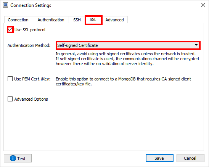Image resolution: width=209 pixels, height=167 pixels.
Task: Uncheck the Use SSL protocol checkbox
Action: [x=10, y=30]
